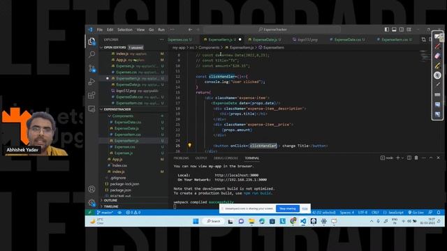
Task: Open the Go menu
Action: [151, 29]
